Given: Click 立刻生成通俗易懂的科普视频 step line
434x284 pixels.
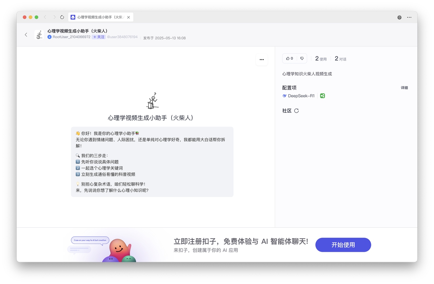Looking at the screenshot, I should pos(105,174).
